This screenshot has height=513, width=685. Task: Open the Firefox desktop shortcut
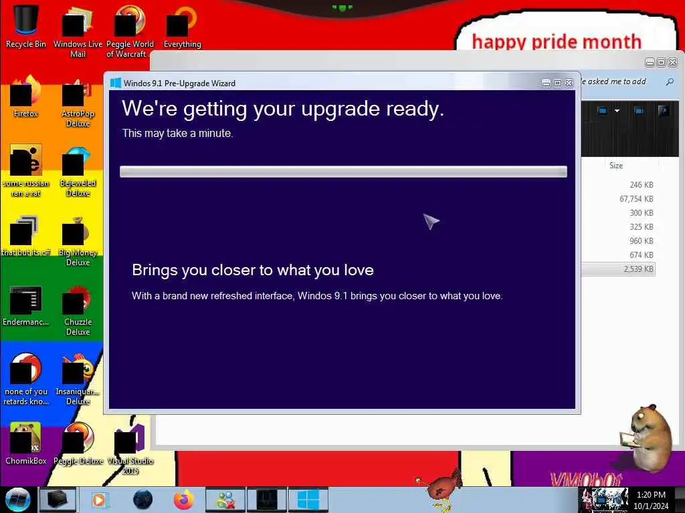pos(26,96)
